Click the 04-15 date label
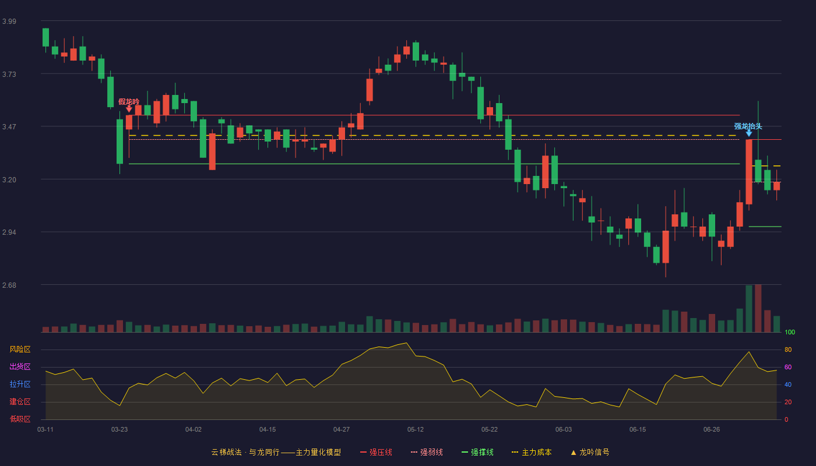Image resolution: width=816 pixels, height=466 pixels. point(268,429)
